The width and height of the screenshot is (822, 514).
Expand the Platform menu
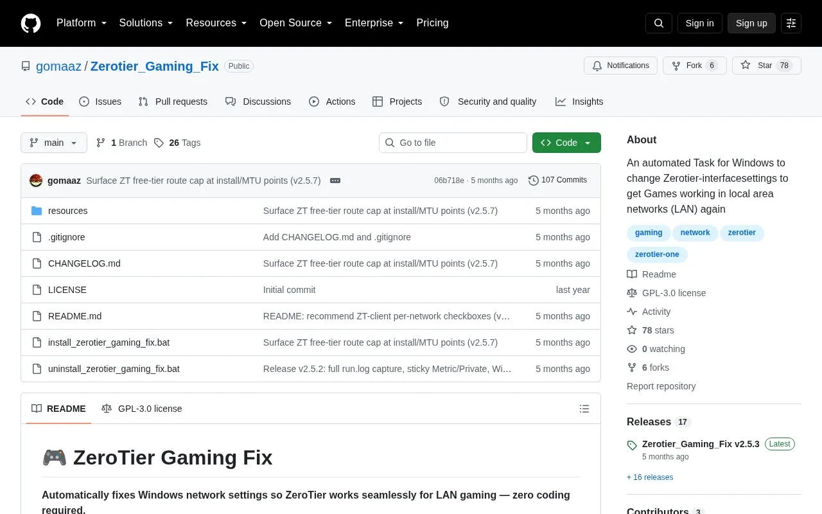[x=82, y=23]
